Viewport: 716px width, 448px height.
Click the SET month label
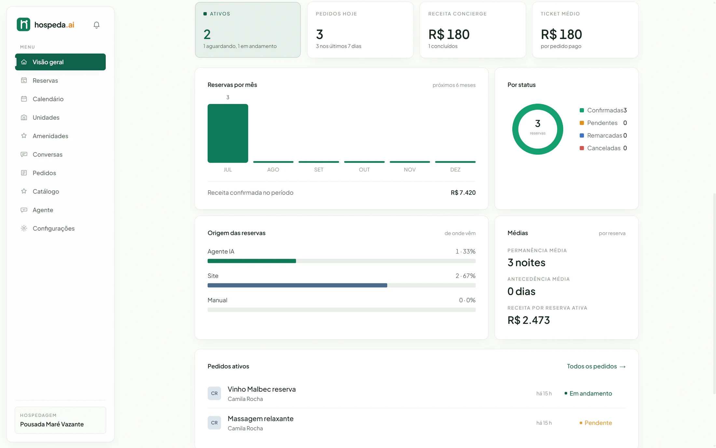pyautogui.click(x=319, y=169)
